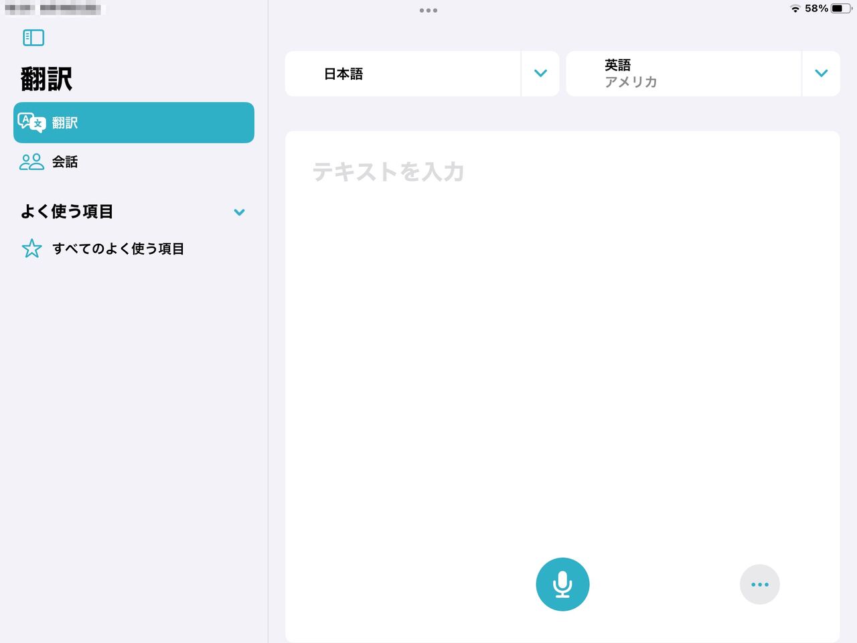Screen dimensions: 857x643
Task: Open the 英語 language dropdown chevron
Action: click(x=822, y=74)
